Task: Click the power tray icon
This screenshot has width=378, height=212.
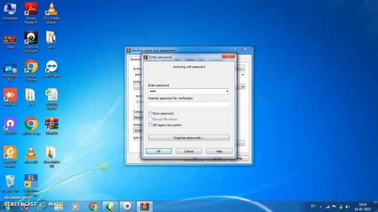Action: 341,207
